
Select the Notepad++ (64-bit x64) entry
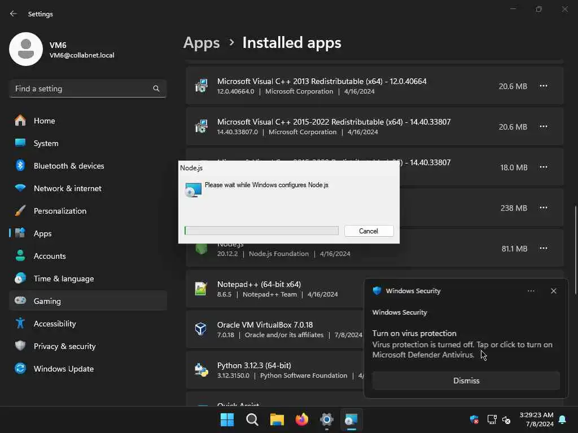[x=275, y=289]
